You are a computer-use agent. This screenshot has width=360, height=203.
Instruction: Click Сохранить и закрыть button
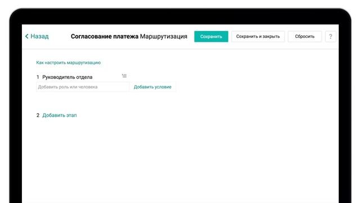(x=258, y=37)
